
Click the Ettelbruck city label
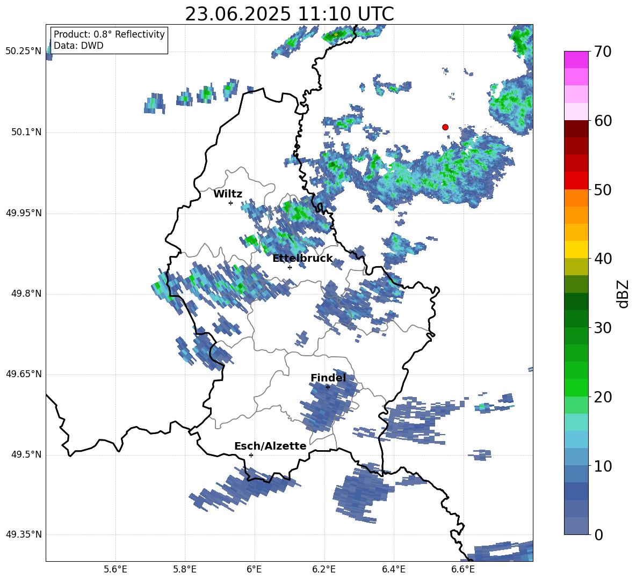click(x=302, y=259)
